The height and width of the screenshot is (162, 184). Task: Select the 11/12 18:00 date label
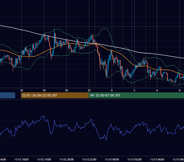44,159
